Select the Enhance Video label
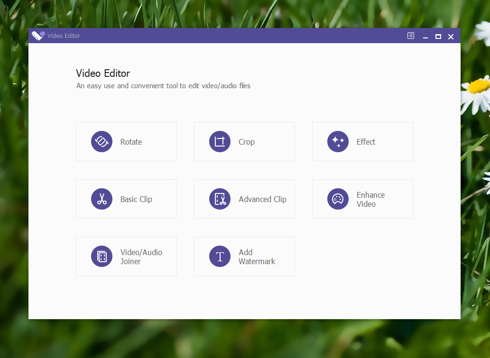Screen dimensions: 490x358 coord(370,199)
